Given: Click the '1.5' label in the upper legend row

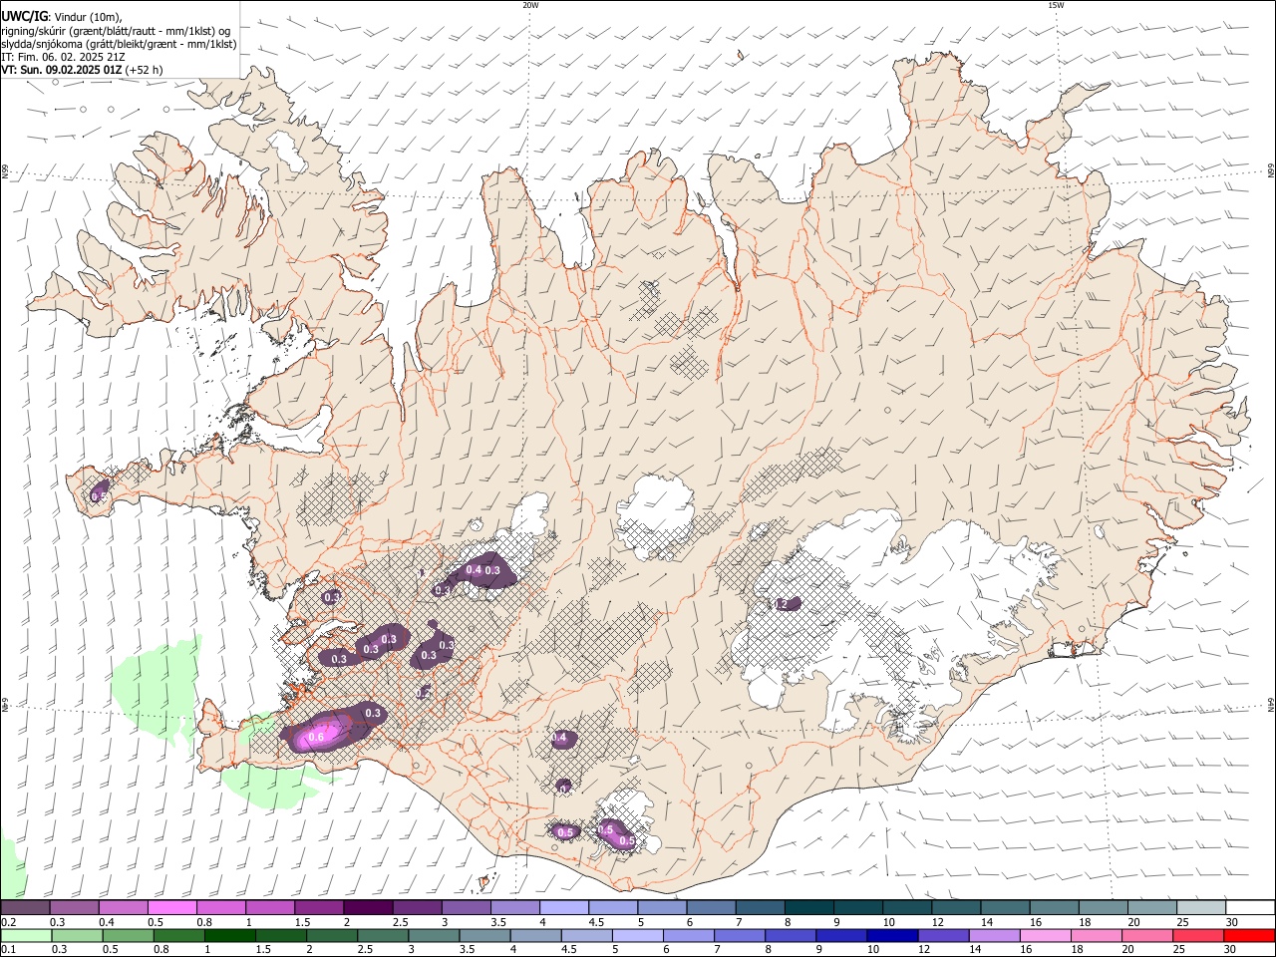Looking at the screenshot, I should pyautogui.click(x=300, y=922).
